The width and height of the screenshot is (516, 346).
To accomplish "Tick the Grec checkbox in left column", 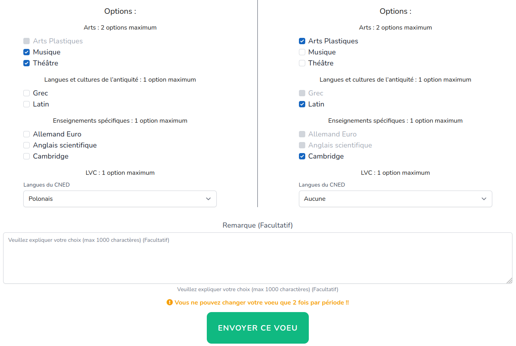I will click(26, 93).
